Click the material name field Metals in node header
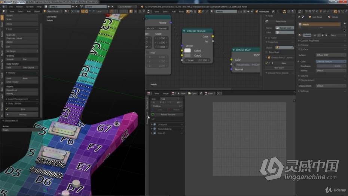Screen dimensions: 348x196 [x=226, y=12]
